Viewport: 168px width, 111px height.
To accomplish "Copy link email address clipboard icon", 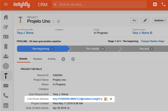I will (x=106, y=99).
